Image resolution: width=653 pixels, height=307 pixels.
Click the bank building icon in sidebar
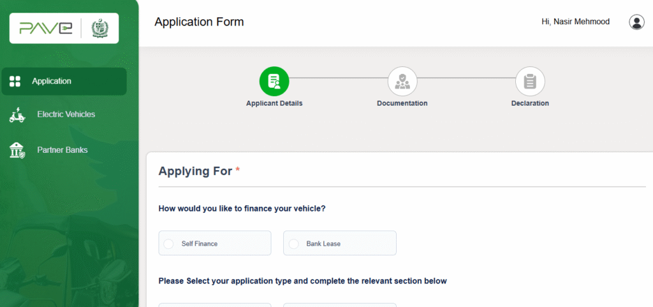click(x=17, y=150)
